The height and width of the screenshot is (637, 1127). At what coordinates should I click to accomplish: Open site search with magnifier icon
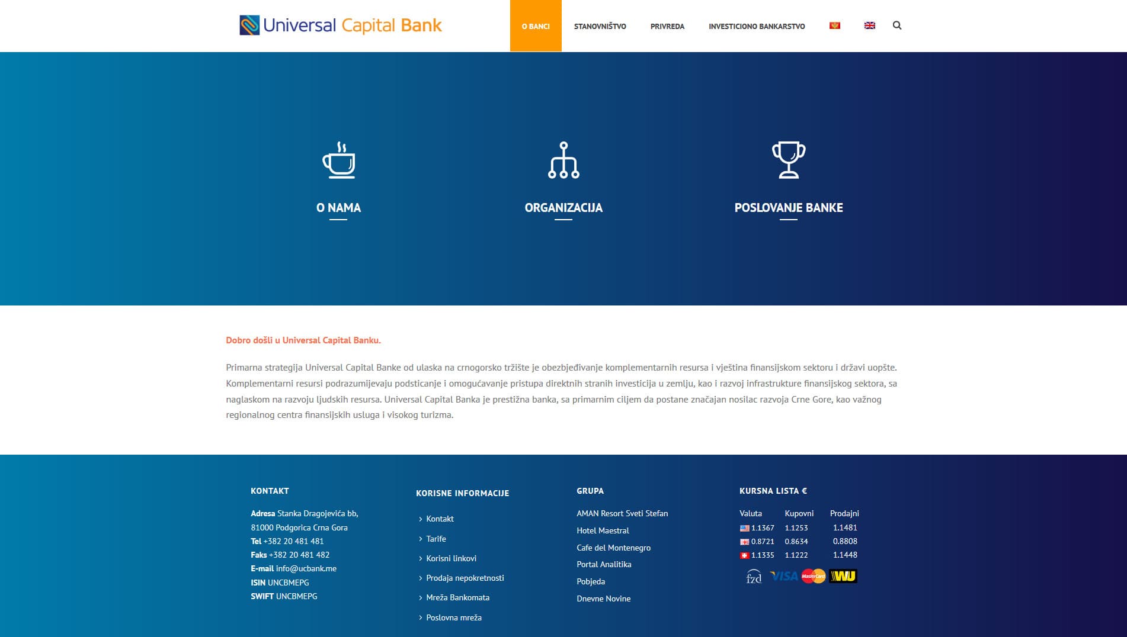897,25
